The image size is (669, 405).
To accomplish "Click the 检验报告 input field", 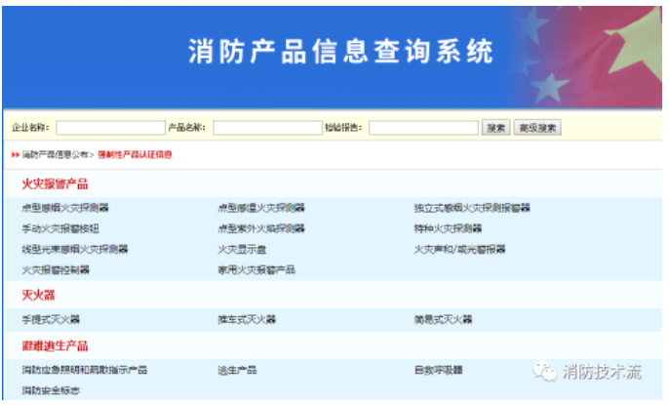I will tap(423, 128).
